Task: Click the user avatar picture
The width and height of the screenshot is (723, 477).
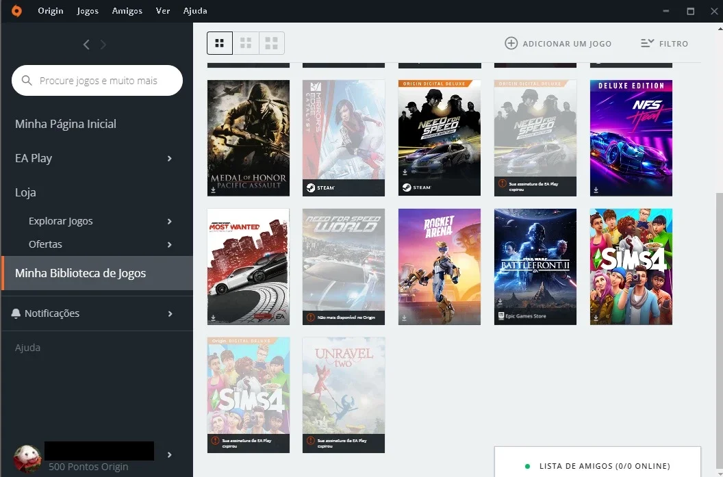Action: pos(27,459)
